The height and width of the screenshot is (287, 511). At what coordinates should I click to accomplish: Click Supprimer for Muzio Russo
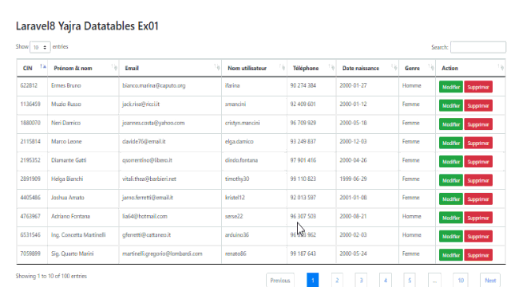pyautogui.click(x=478, y=106)
